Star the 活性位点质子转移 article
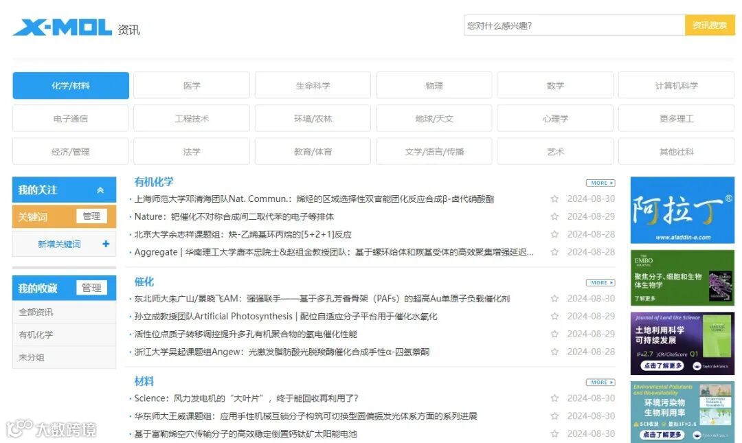The height and width of the screenshot is (443, 742). [x=554, y=334]
